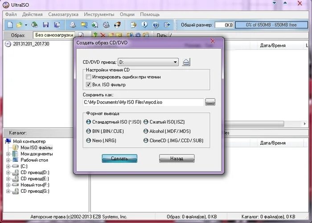The image size is (312, 223).
Task: Click the Назад button
Action: (177, 158)
